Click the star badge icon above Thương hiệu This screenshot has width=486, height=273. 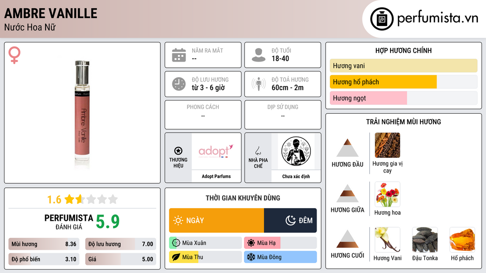(x=178, y=151)
